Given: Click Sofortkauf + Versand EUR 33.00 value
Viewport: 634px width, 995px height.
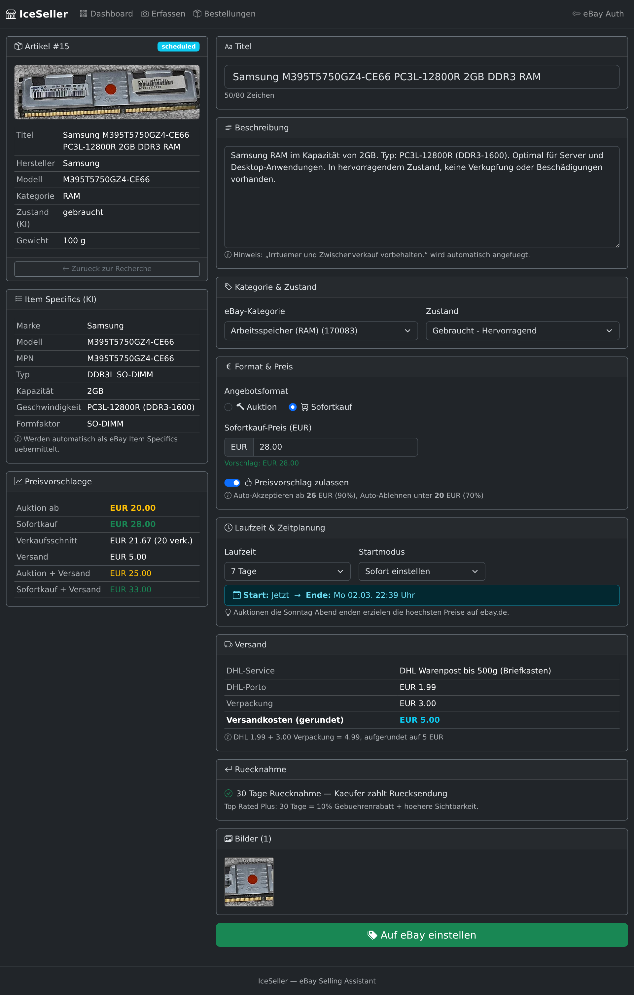Looking at the screenshot, I should (131, 590).
